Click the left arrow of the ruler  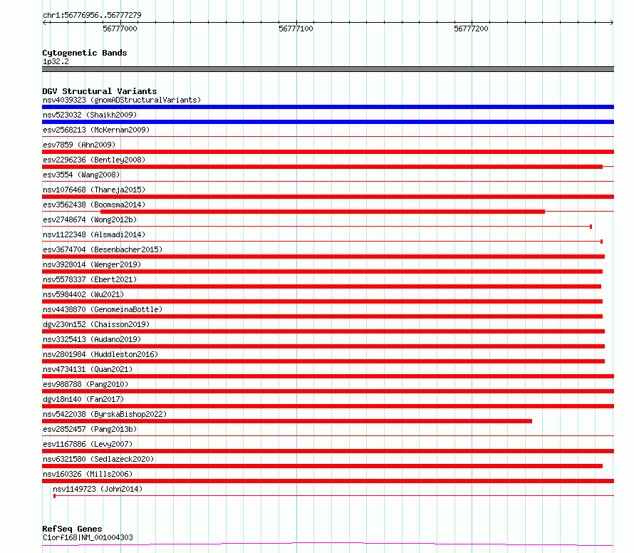[44, 22]
